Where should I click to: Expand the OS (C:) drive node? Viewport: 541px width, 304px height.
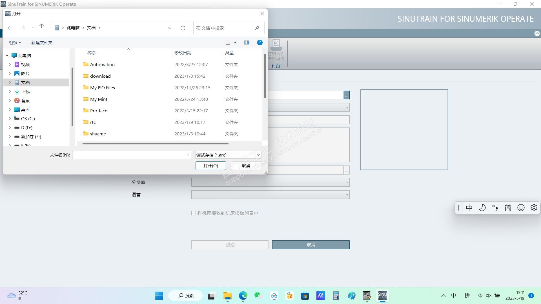tap(10, 119)
